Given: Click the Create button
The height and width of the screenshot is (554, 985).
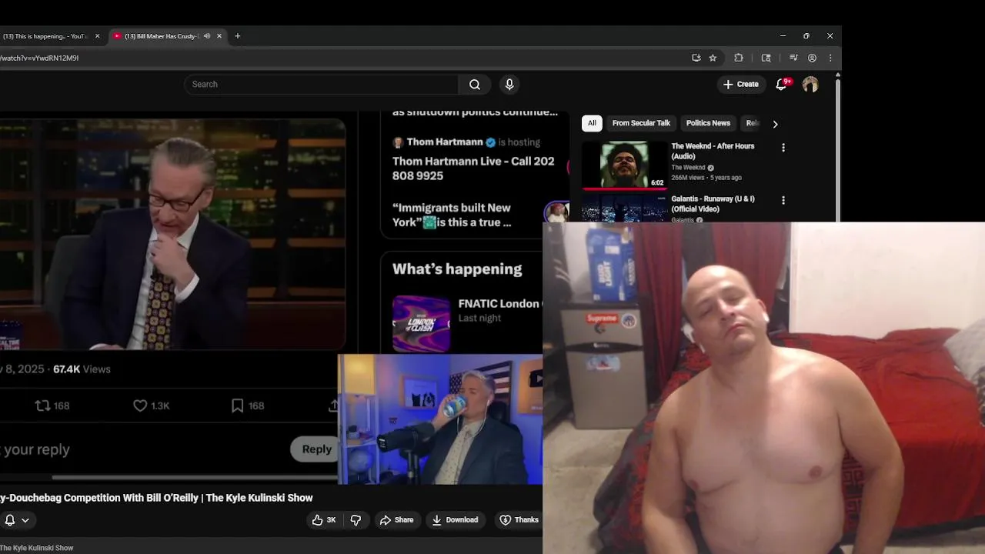Looking at the screenshot, I should pos(741,85).
